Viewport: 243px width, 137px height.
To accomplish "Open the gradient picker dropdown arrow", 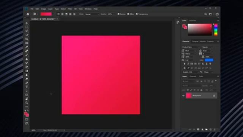I will pyautogui.click(x=53, y=14).
